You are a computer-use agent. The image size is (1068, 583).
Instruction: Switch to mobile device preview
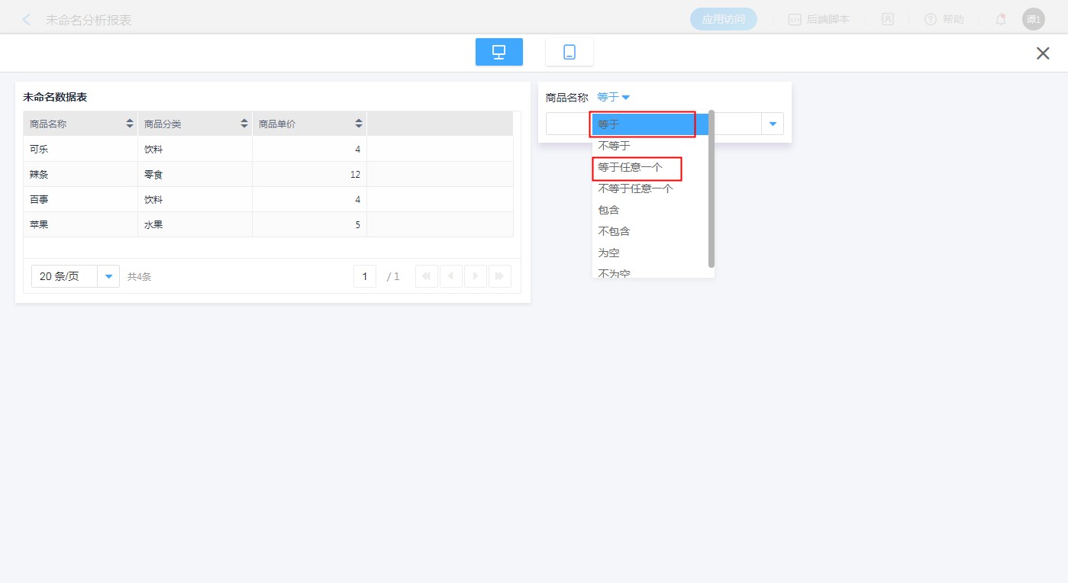(x=569, y=52)
